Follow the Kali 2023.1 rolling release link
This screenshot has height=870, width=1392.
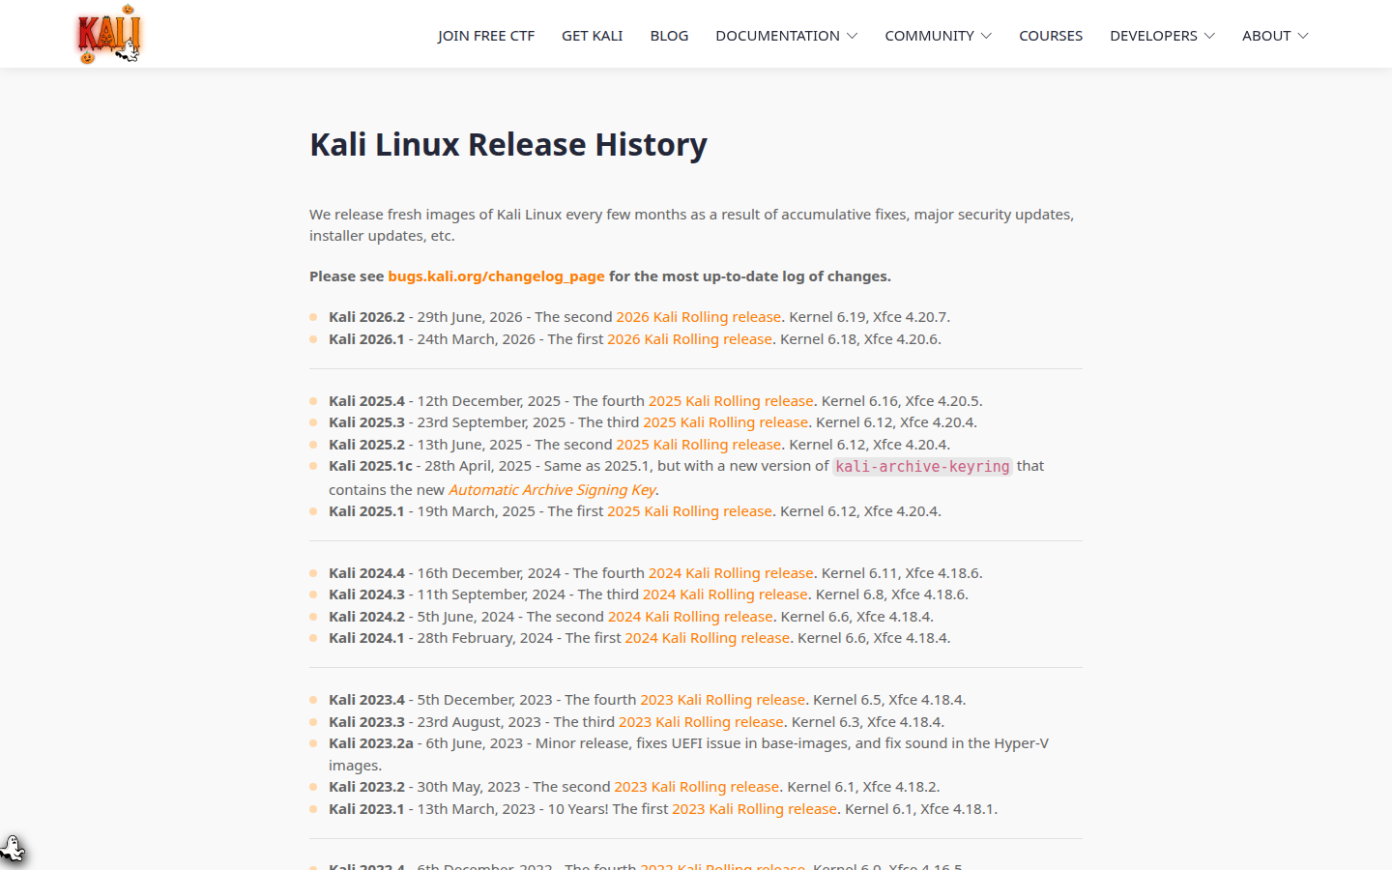(x=754, y=809)
